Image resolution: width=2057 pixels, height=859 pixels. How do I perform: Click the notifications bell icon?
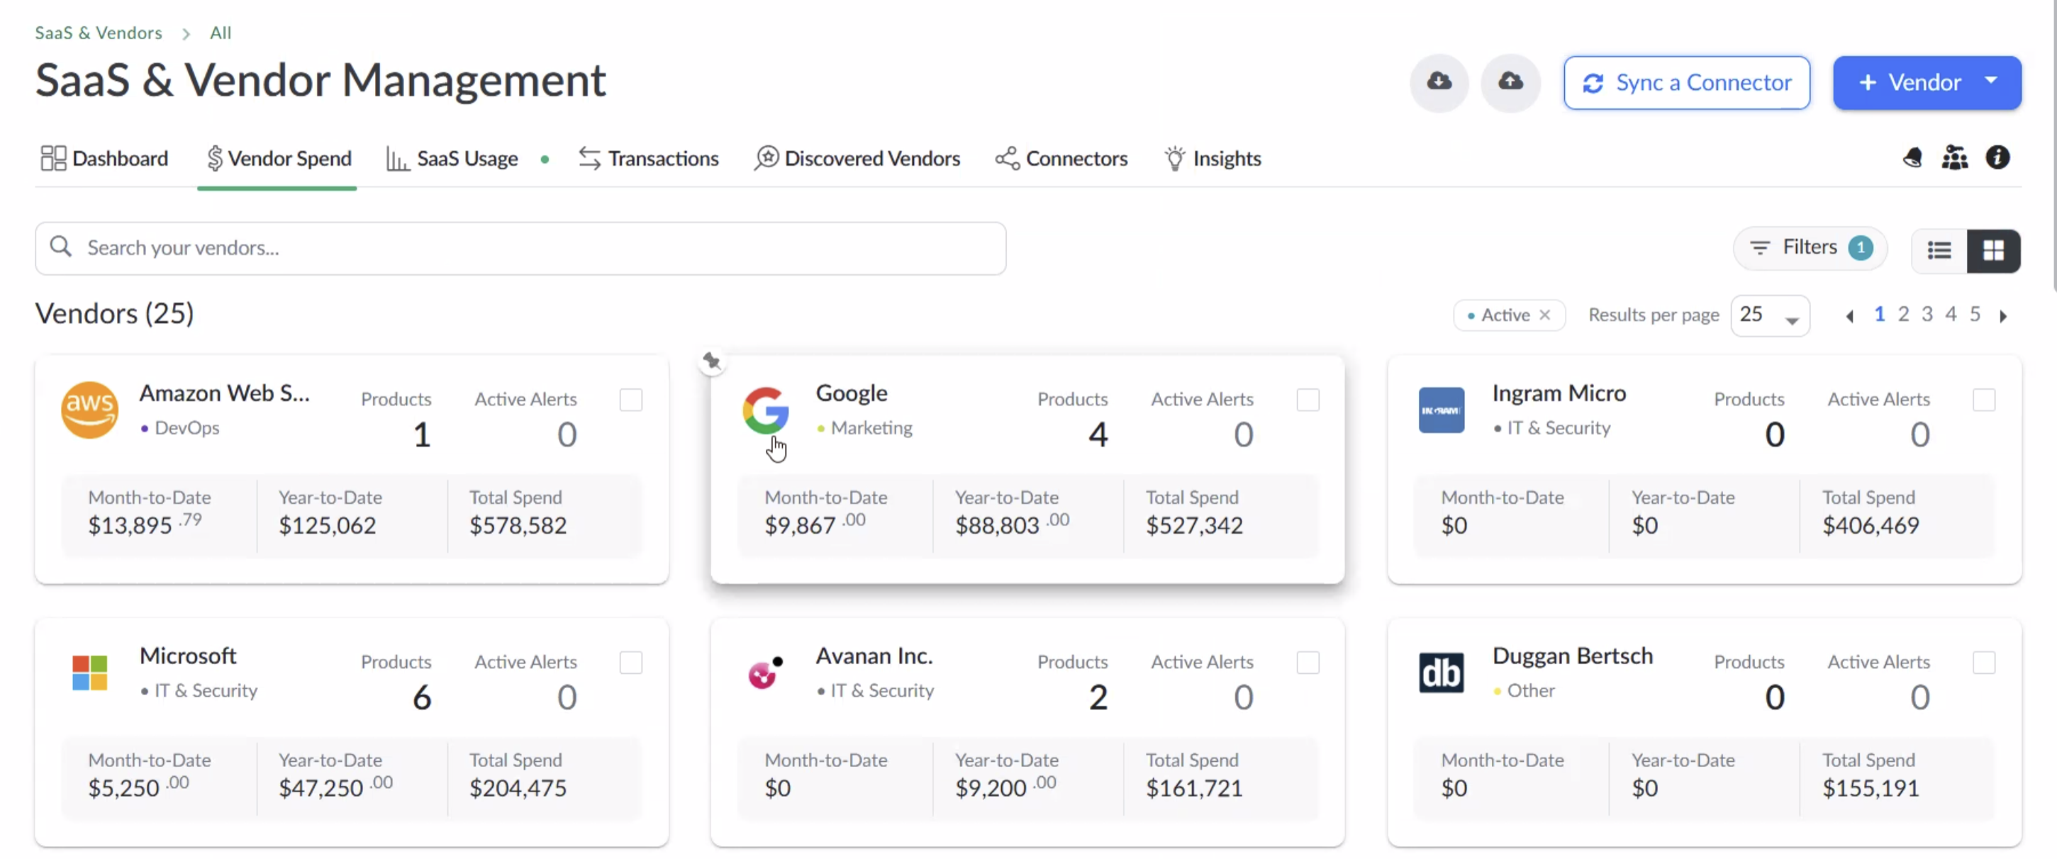pos(1912,158)
